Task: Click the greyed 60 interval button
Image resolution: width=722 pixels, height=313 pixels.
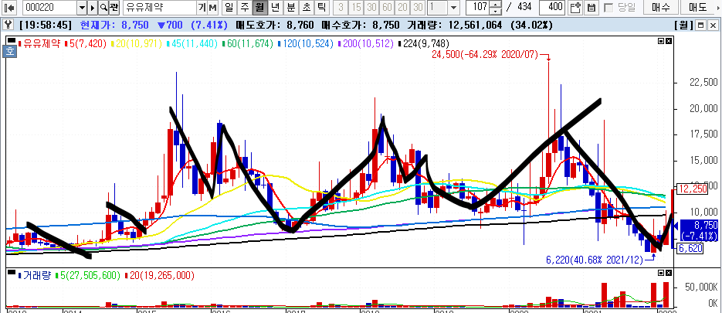Action: coord(387,8)
